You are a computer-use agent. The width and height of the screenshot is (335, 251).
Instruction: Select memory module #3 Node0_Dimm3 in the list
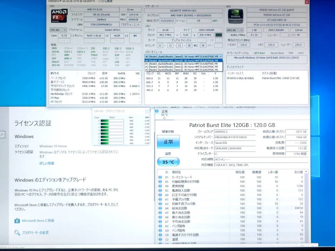point(184,70)
